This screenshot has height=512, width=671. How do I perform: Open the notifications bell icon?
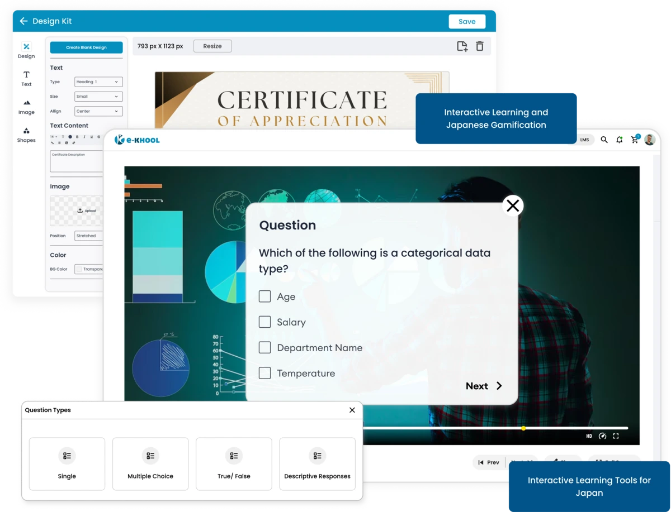point(619,140)
